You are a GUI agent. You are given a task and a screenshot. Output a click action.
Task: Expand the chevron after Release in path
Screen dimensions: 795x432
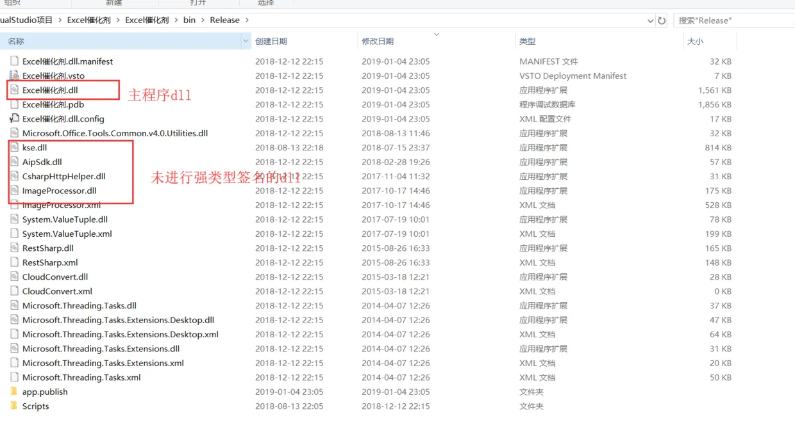click(247, 20)
